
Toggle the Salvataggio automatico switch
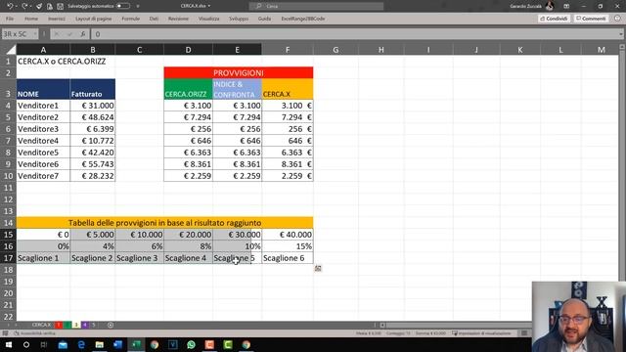tap(123, 6)
